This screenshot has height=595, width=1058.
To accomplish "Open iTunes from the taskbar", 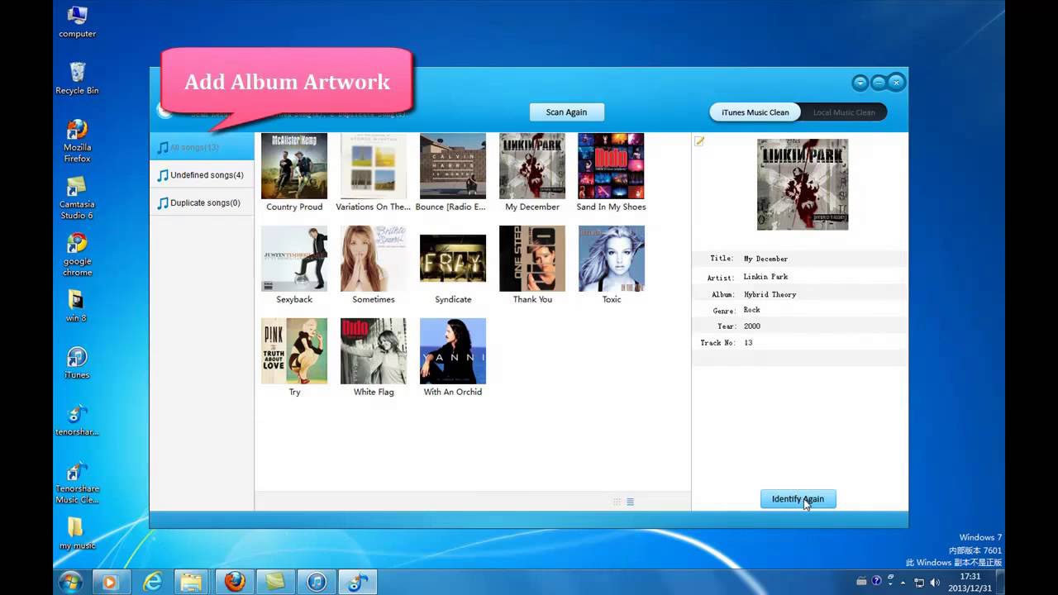I will coord(317,582).
